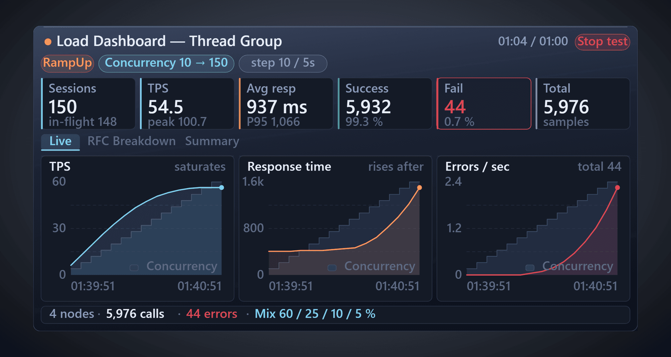
Task: Select the Fail 44 metric card
Action: point(484,104)
